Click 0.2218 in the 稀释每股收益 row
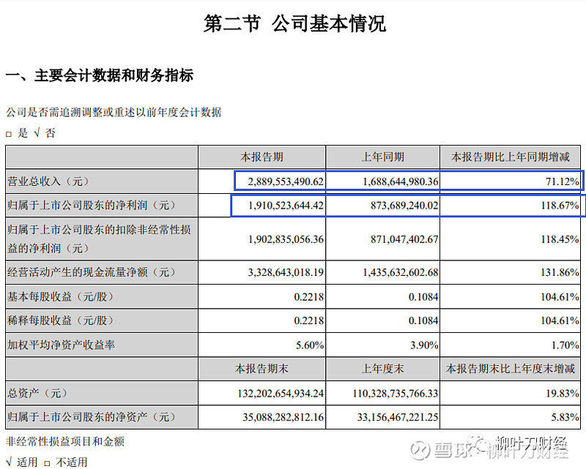The width and height of the screenshot is (586, 469). click(309, 320)
